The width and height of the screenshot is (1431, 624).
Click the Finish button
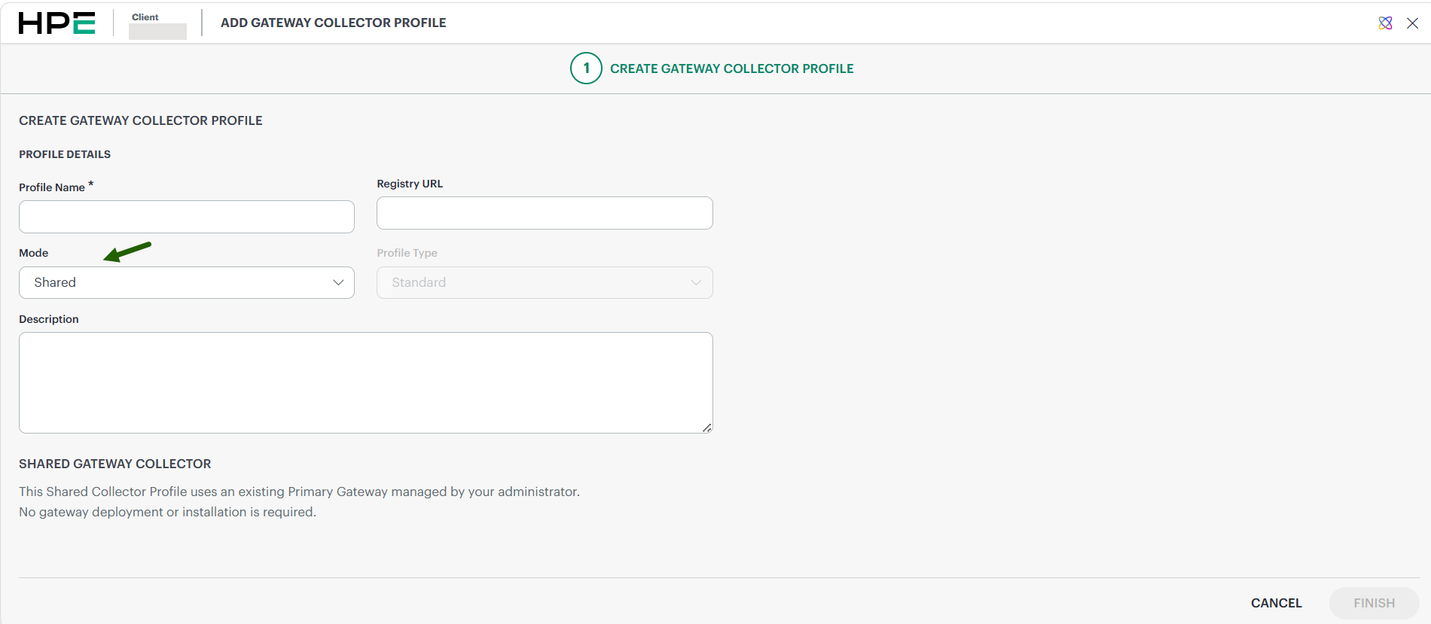coord(1374,603)
